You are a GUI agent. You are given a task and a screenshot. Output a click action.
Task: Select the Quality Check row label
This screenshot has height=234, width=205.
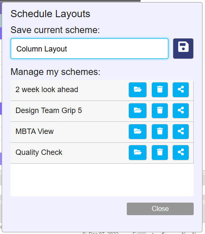point(39,152)
